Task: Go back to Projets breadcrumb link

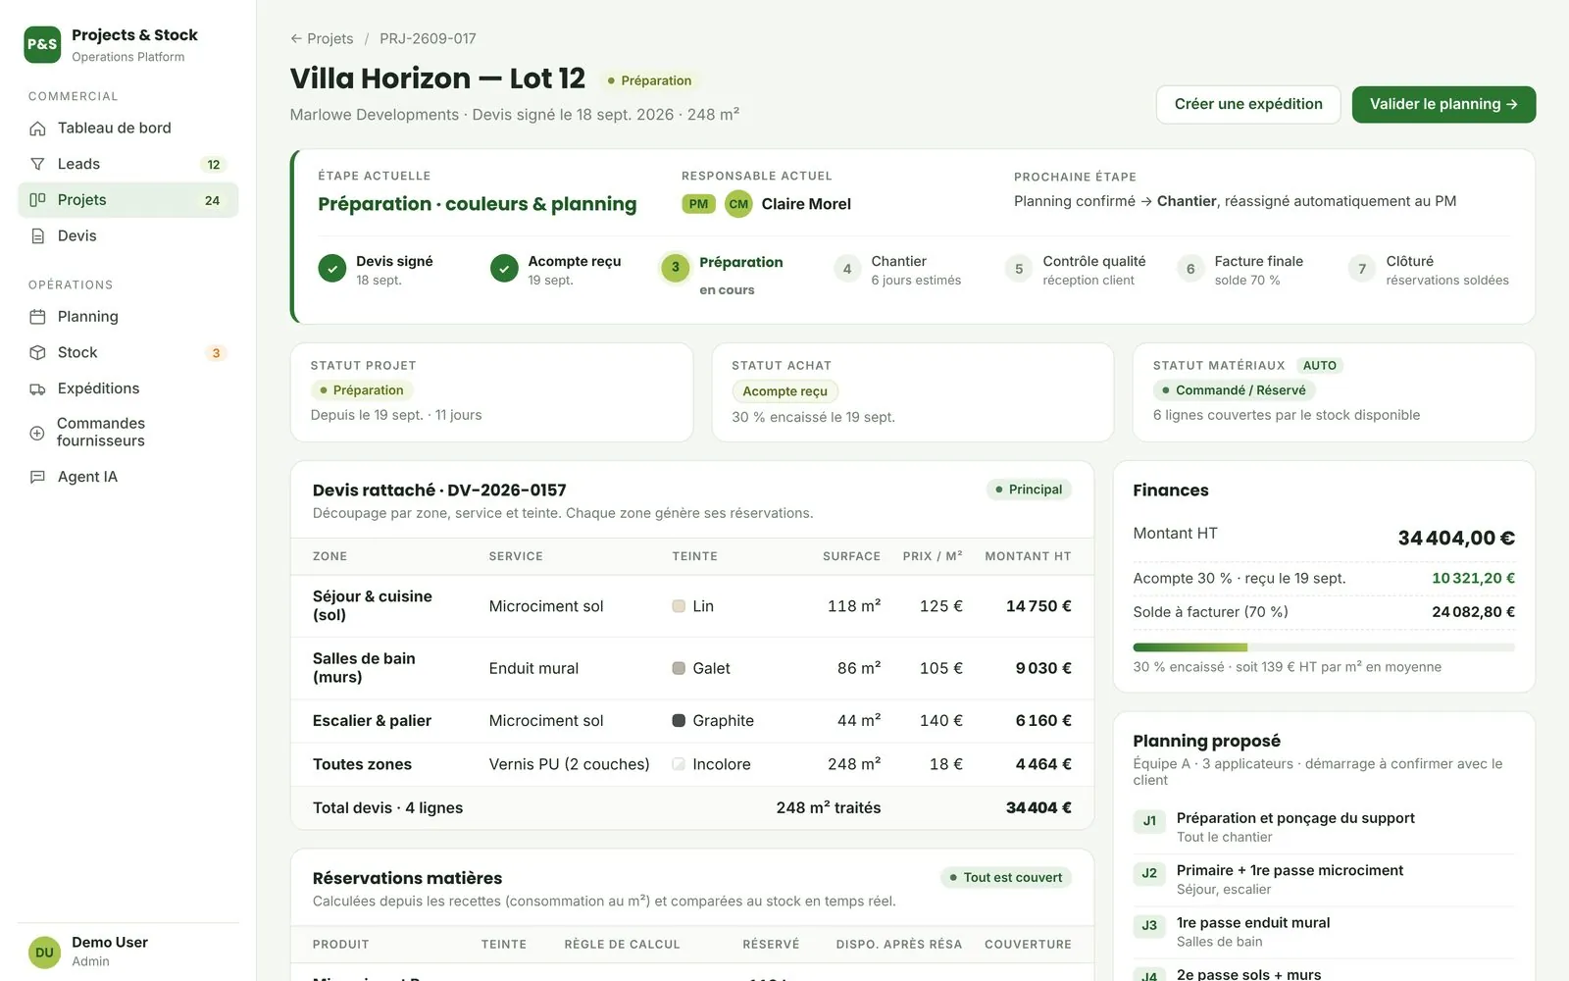Action: [322, 38]
